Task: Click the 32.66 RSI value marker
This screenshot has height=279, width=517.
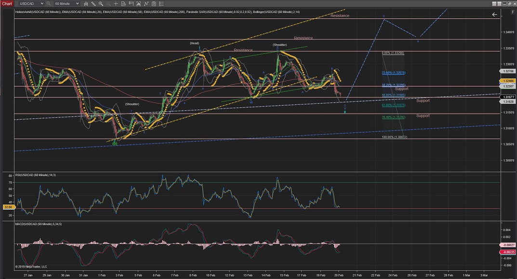Action: (8, 207)
